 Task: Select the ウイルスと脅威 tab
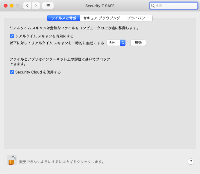(63, 18)
